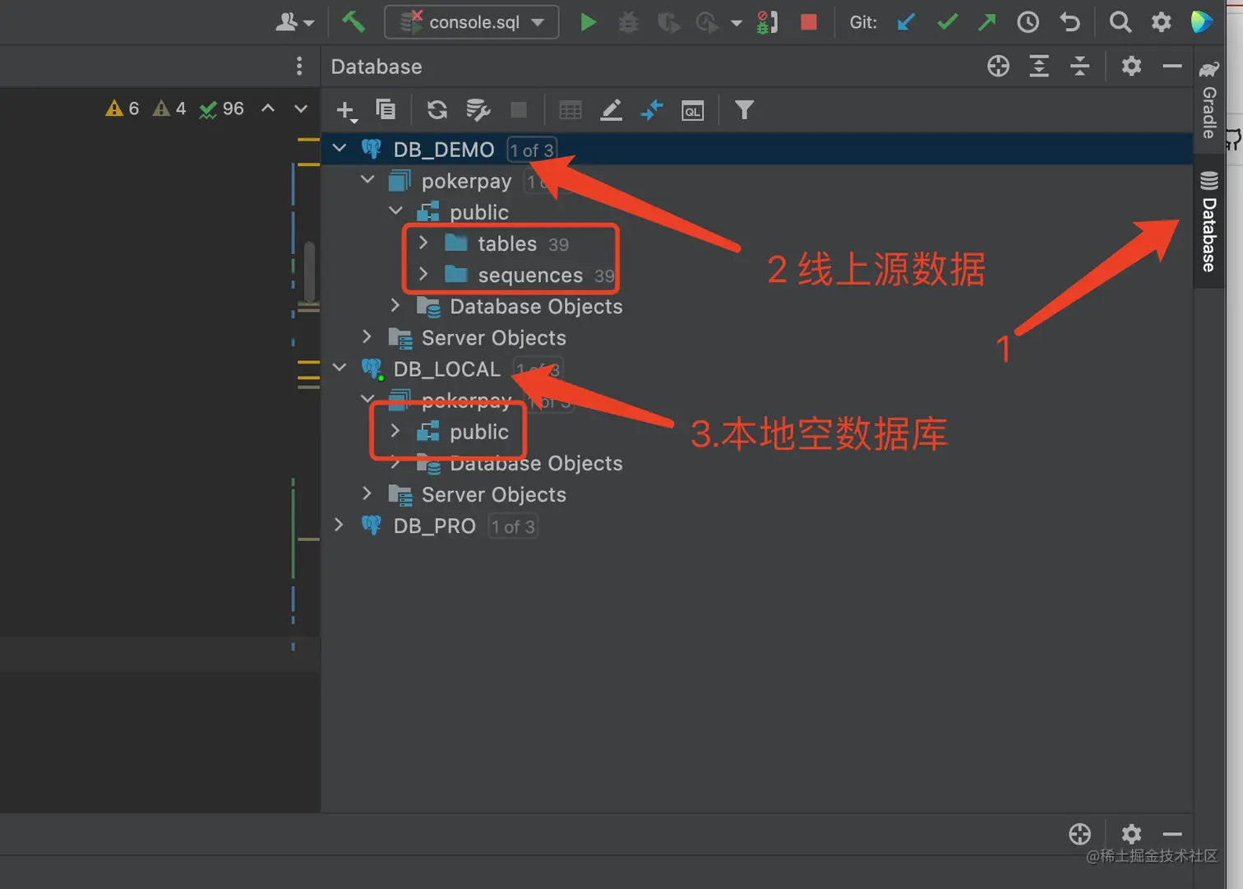Select Server Objects under DB_DEMO
Image resolution: width=1243 pixels, height=889 pixels.
coord(493,338)
